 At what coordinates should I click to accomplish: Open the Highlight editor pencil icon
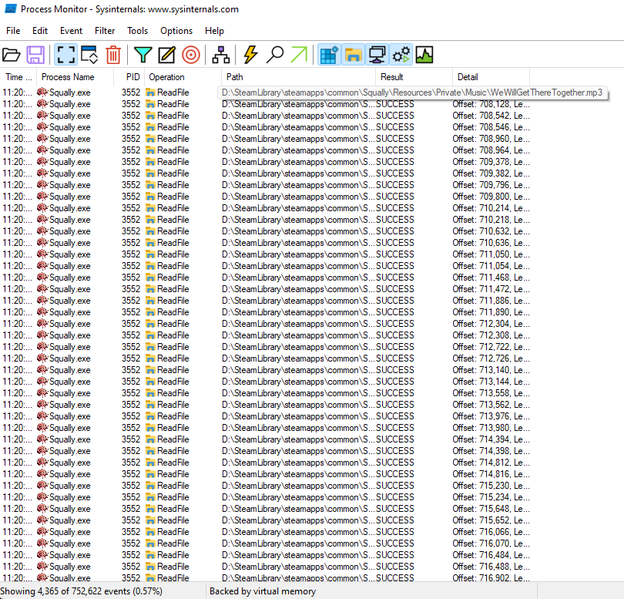pos(166,55)
